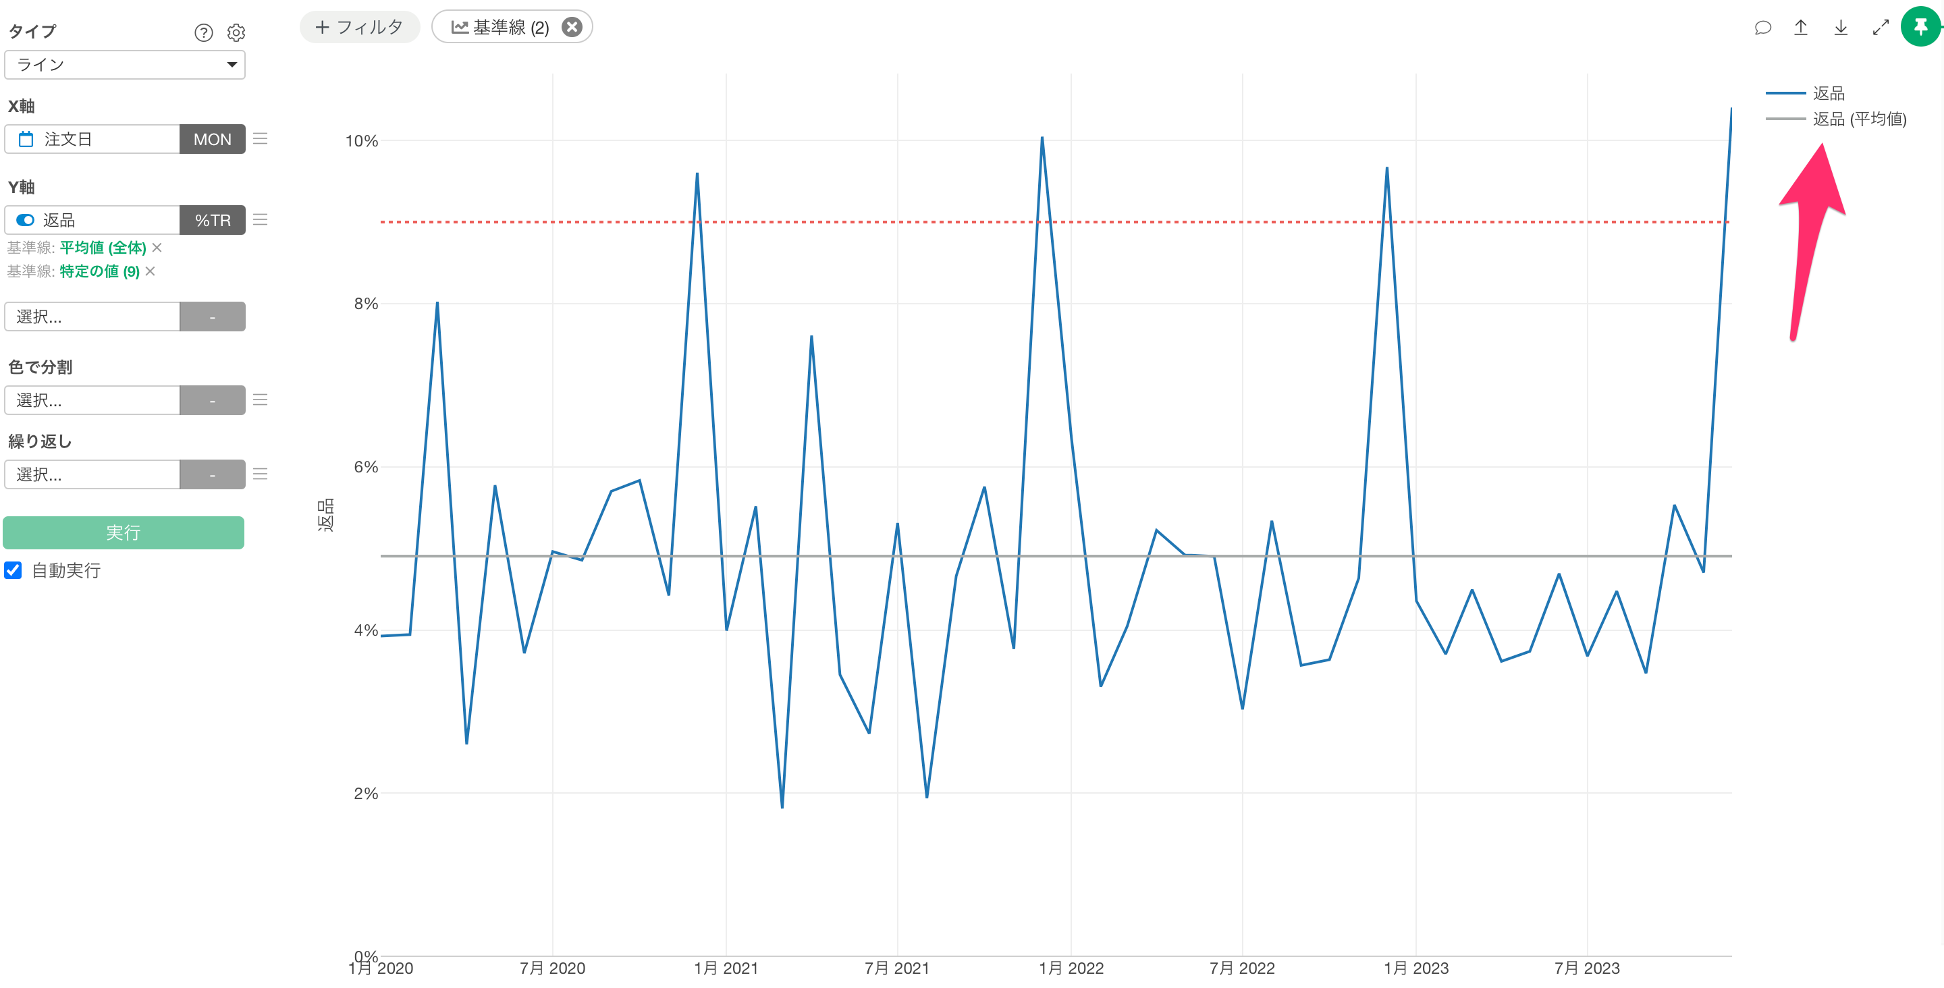The width and height of the screenshot is (1944, 988).
Task: Toggle 返品 (平均値) legend entry
Action: pos(1859,119)
